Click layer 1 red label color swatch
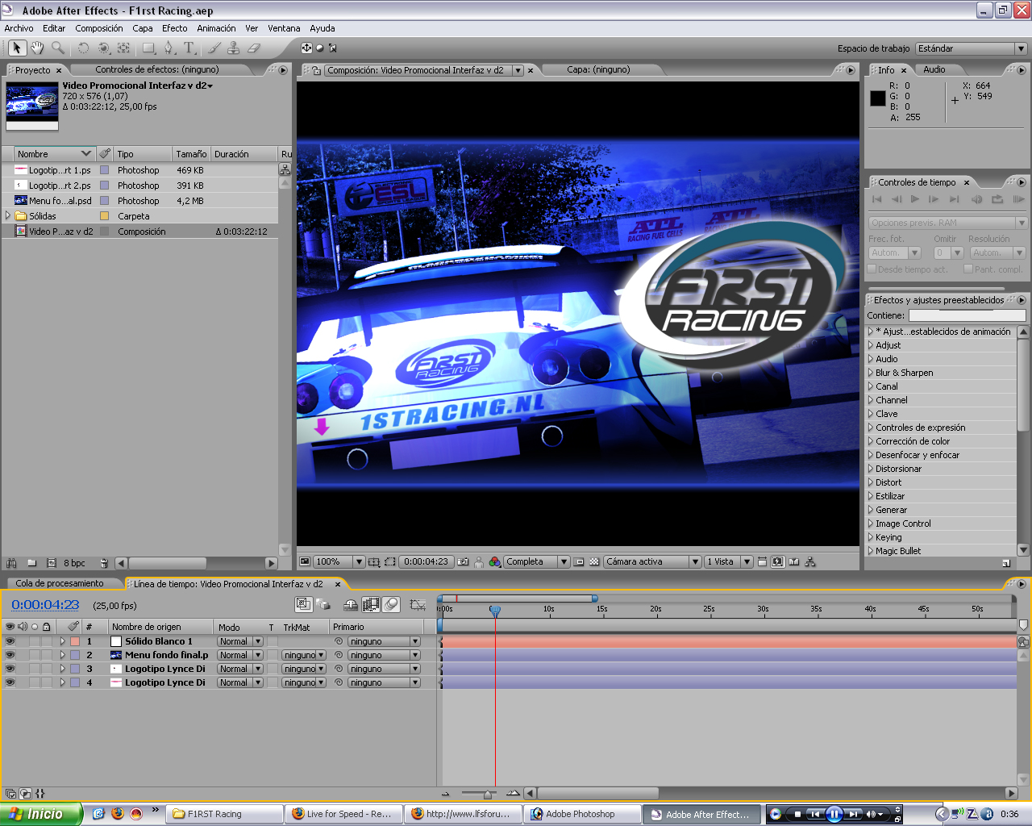The height and width of the screenshot is (826, 1032). click(x=75, y=641)
